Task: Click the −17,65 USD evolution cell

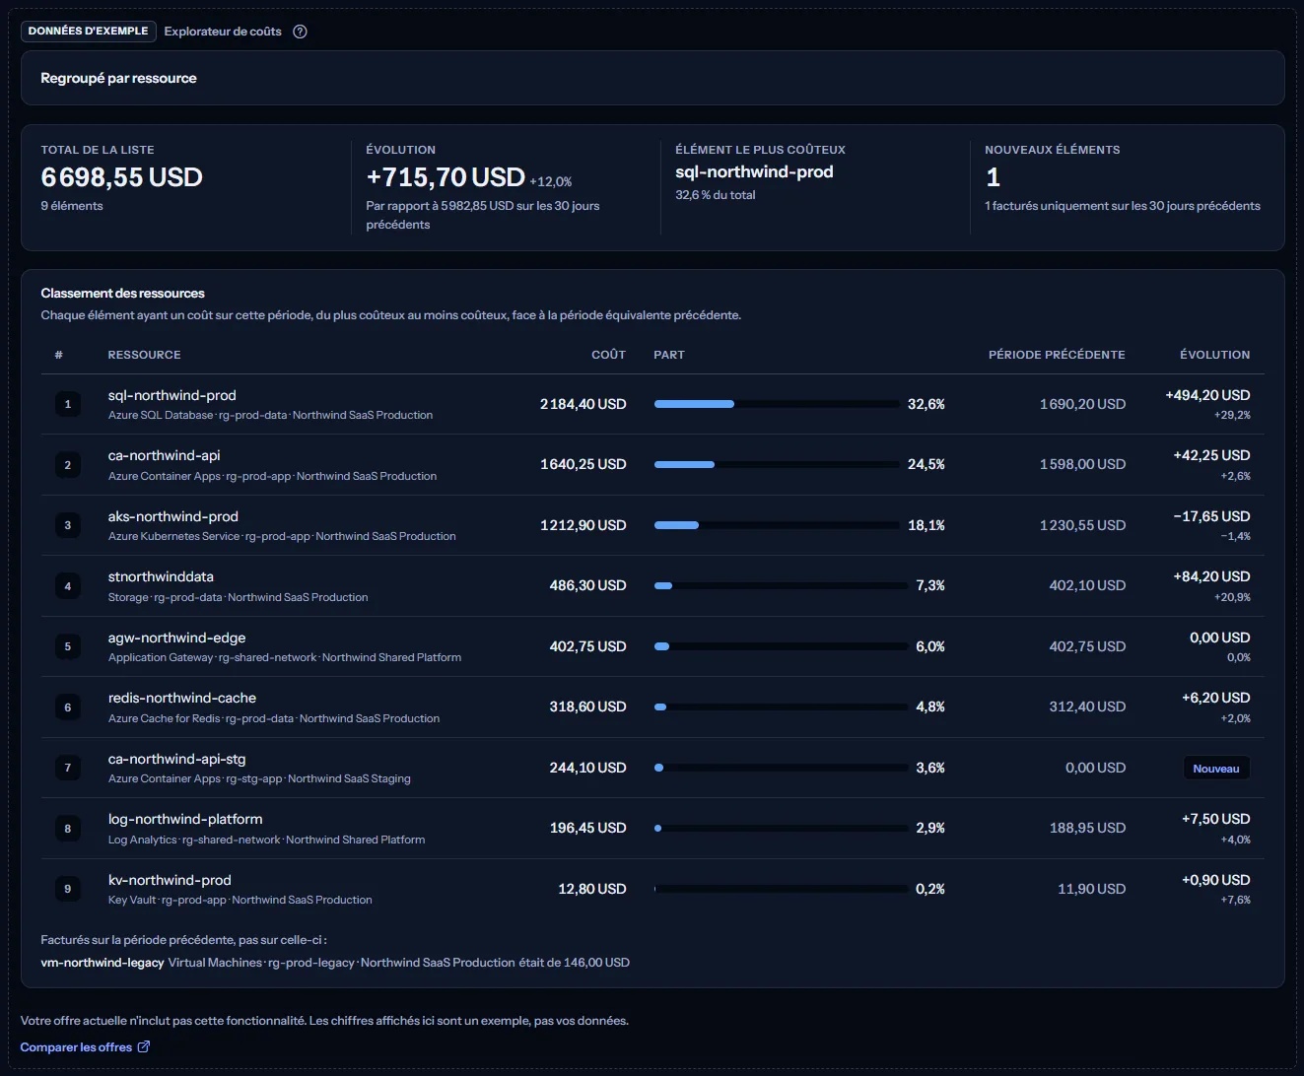Action: point(1211,516)
